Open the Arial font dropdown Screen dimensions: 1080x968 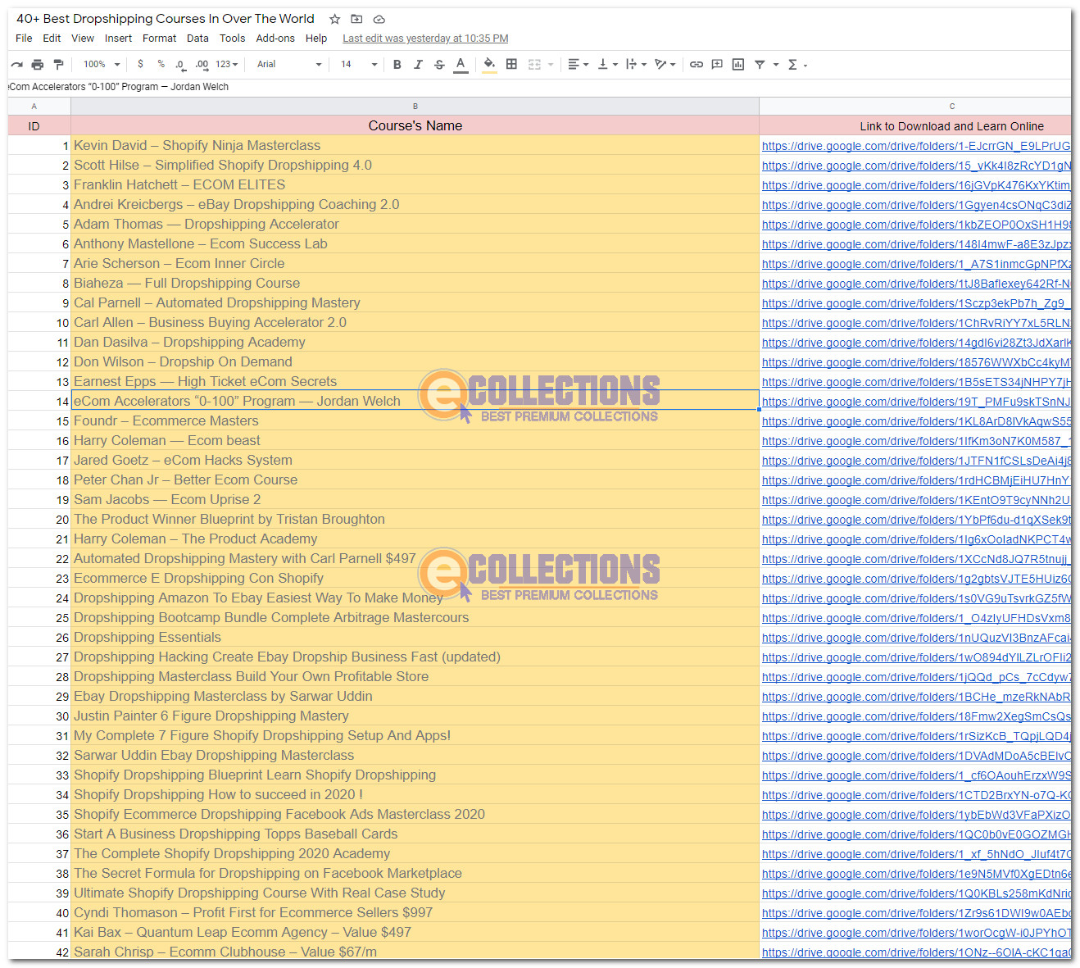tap(289, 64)
